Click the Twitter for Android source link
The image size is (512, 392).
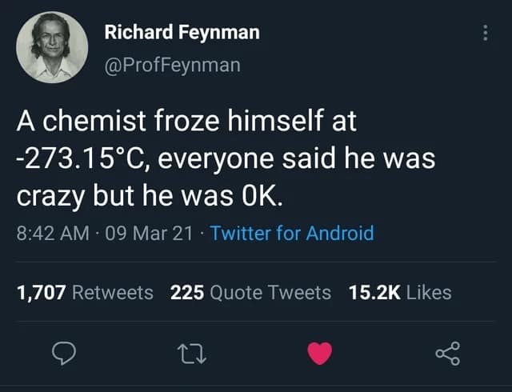(x=292, y=233)
